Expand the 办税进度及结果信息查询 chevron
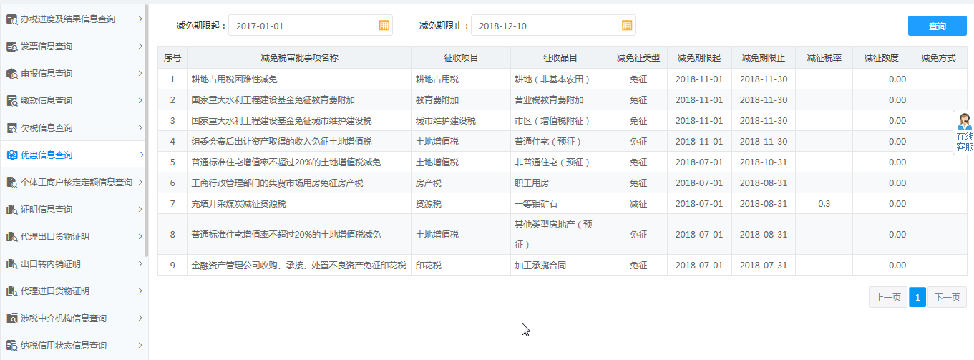This screenshot has height=360, width=974. (140, 19)
